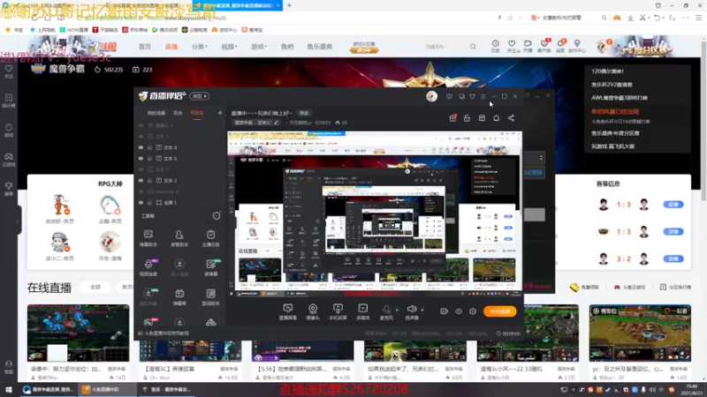Select the 全部 filter under 在线直播
Viewport: 707px width, 397px height.
pyautogui.click(x=95, y=288)
